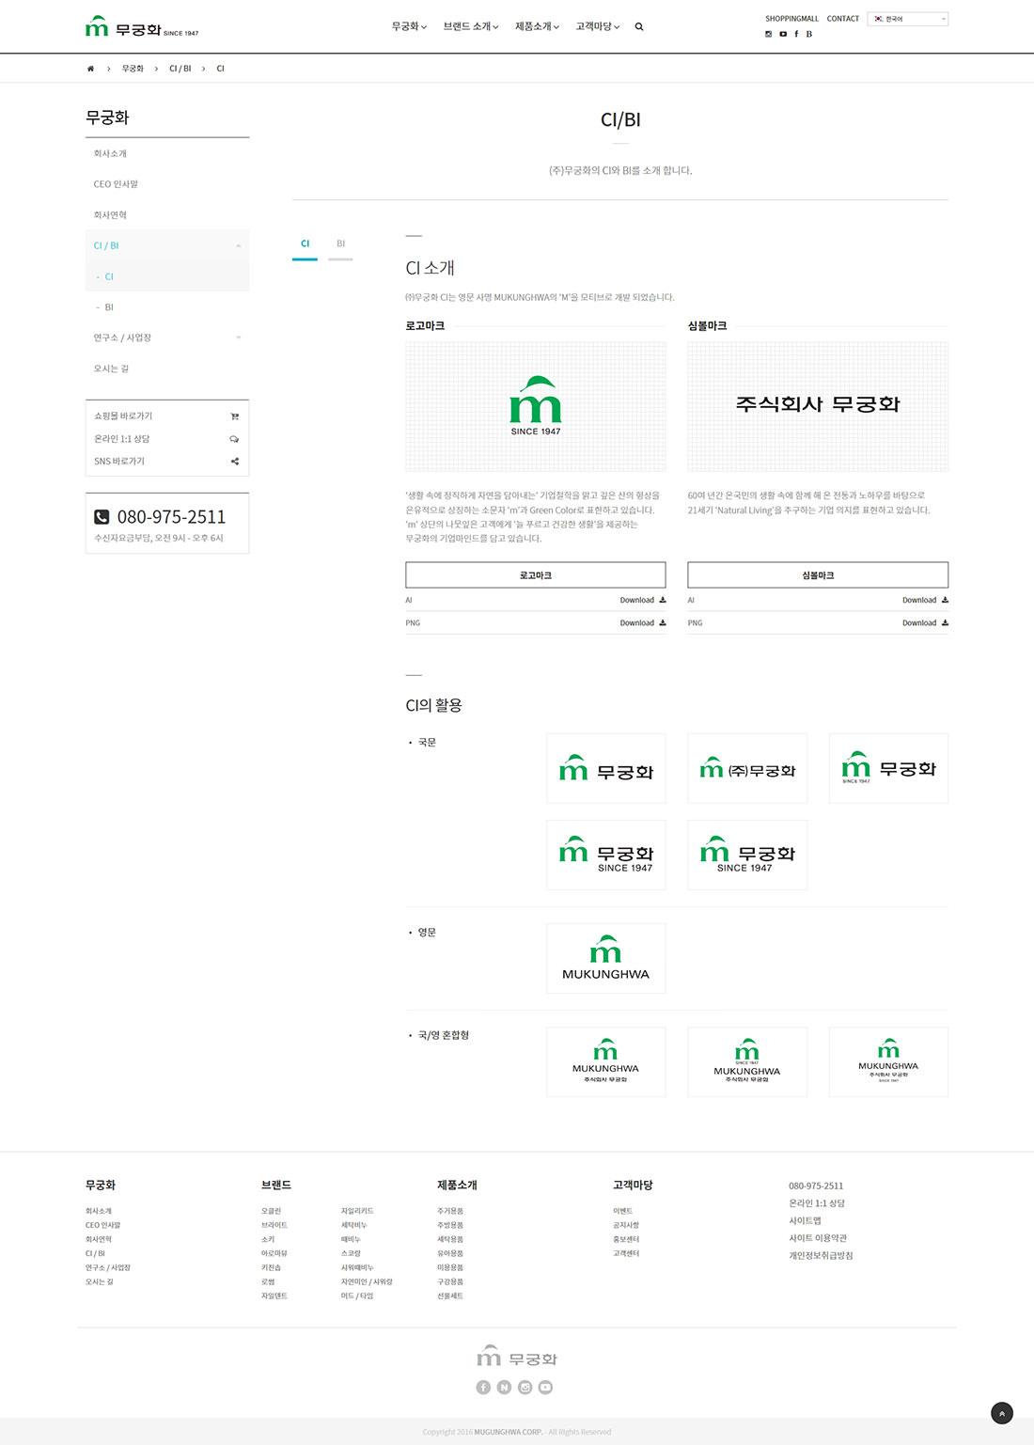1034x1445 pixels.
Task: Click footer 고객센터 link
Action: pyautogui.click(x=626, y=1253)
